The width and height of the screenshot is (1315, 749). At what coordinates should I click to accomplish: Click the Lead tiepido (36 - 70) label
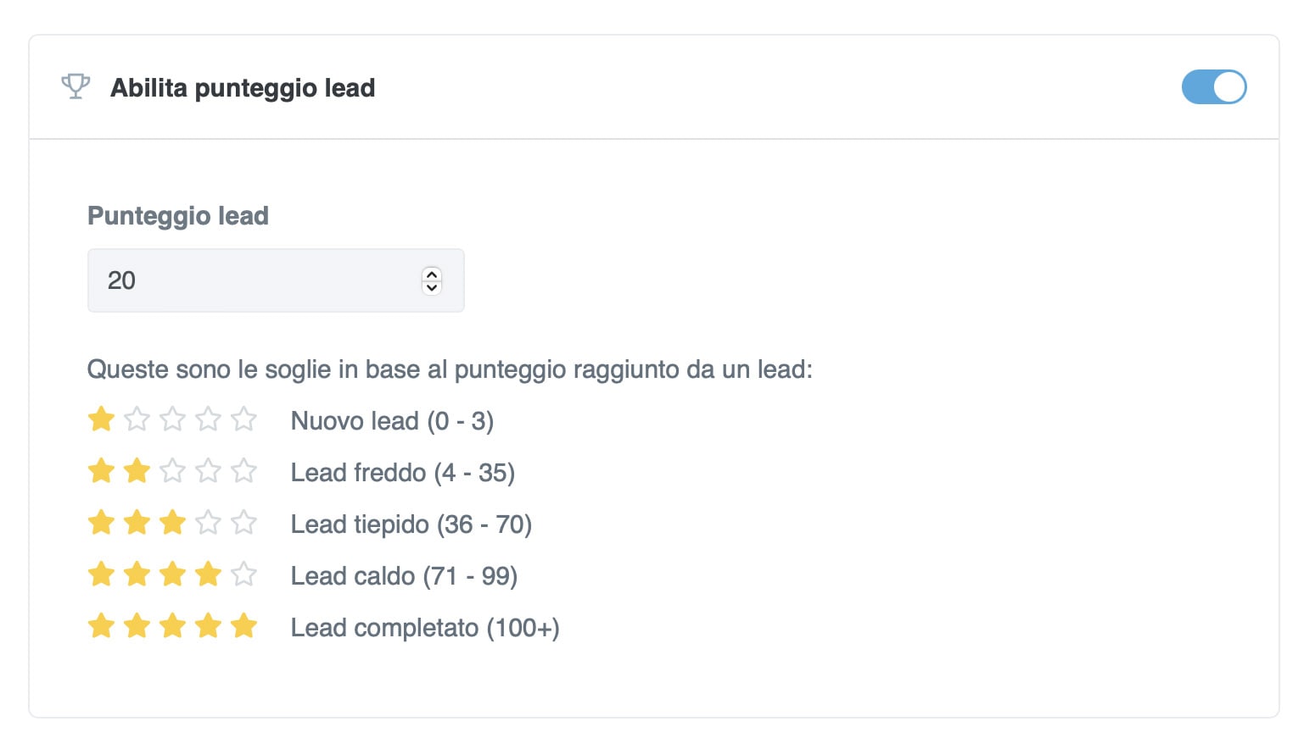(411, 524)
